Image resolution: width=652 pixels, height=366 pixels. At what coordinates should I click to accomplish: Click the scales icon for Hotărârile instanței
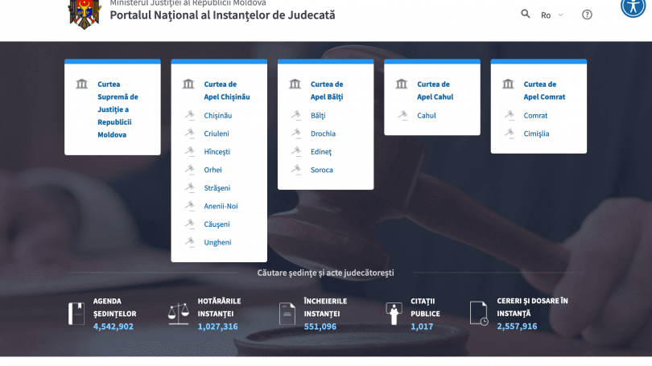point(179,314)
